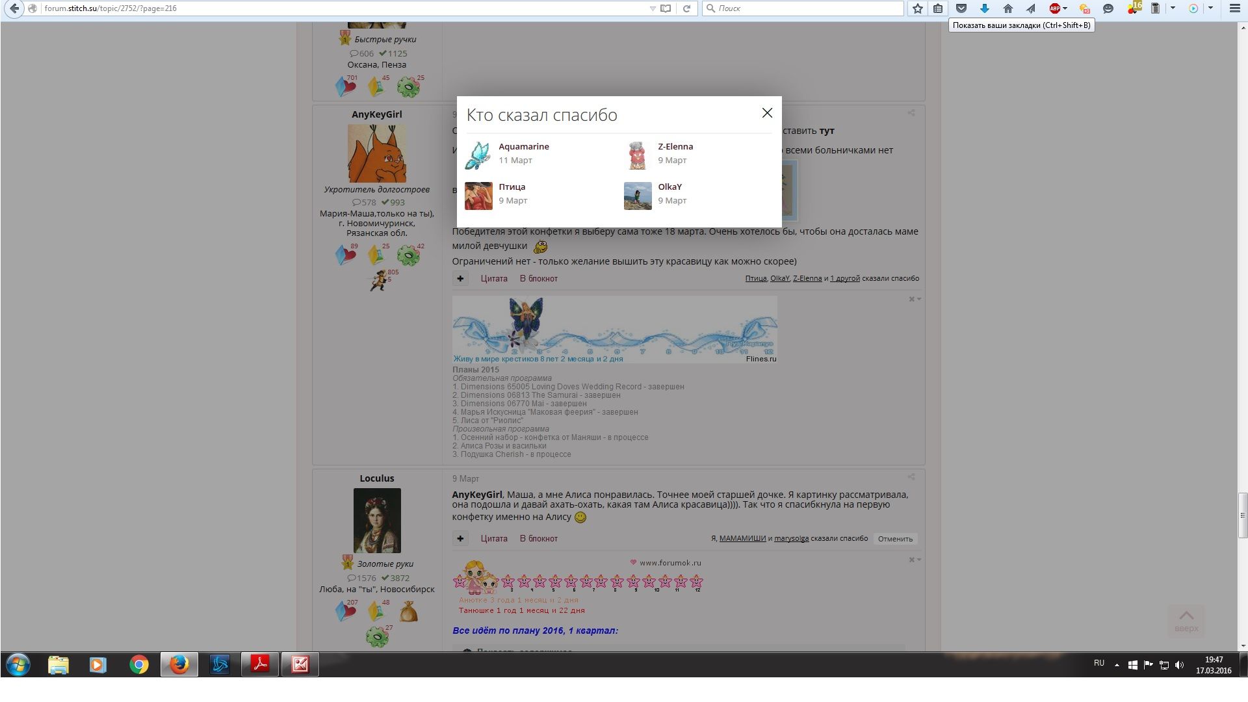
Task: Click the search field 'Поиск'
Action: (x=806, y=8)
